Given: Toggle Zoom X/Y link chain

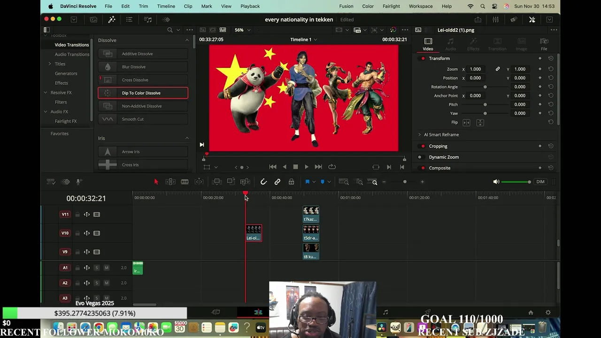Looking at the screenshot, I should click(x=498, y=69).
